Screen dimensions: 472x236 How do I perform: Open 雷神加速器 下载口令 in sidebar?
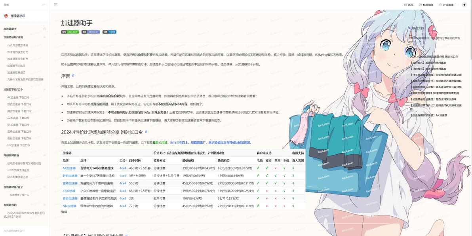[19, 131]
